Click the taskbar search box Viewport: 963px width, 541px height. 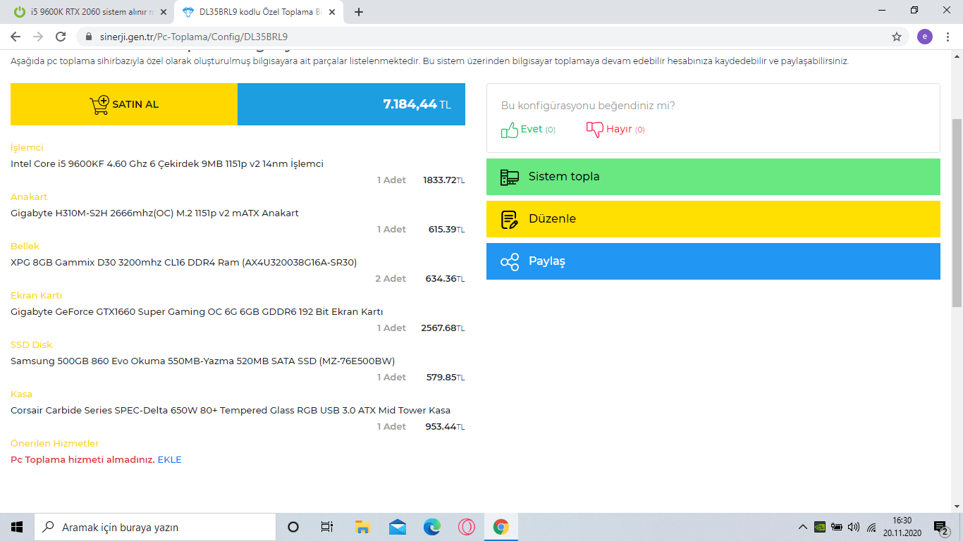(x=155, y=527)
